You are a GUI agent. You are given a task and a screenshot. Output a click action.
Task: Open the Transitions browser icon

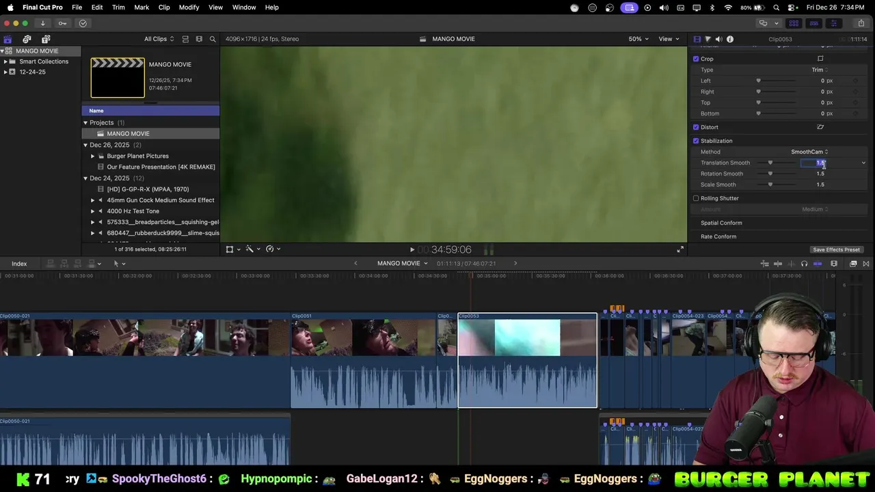tap(866, 264)
